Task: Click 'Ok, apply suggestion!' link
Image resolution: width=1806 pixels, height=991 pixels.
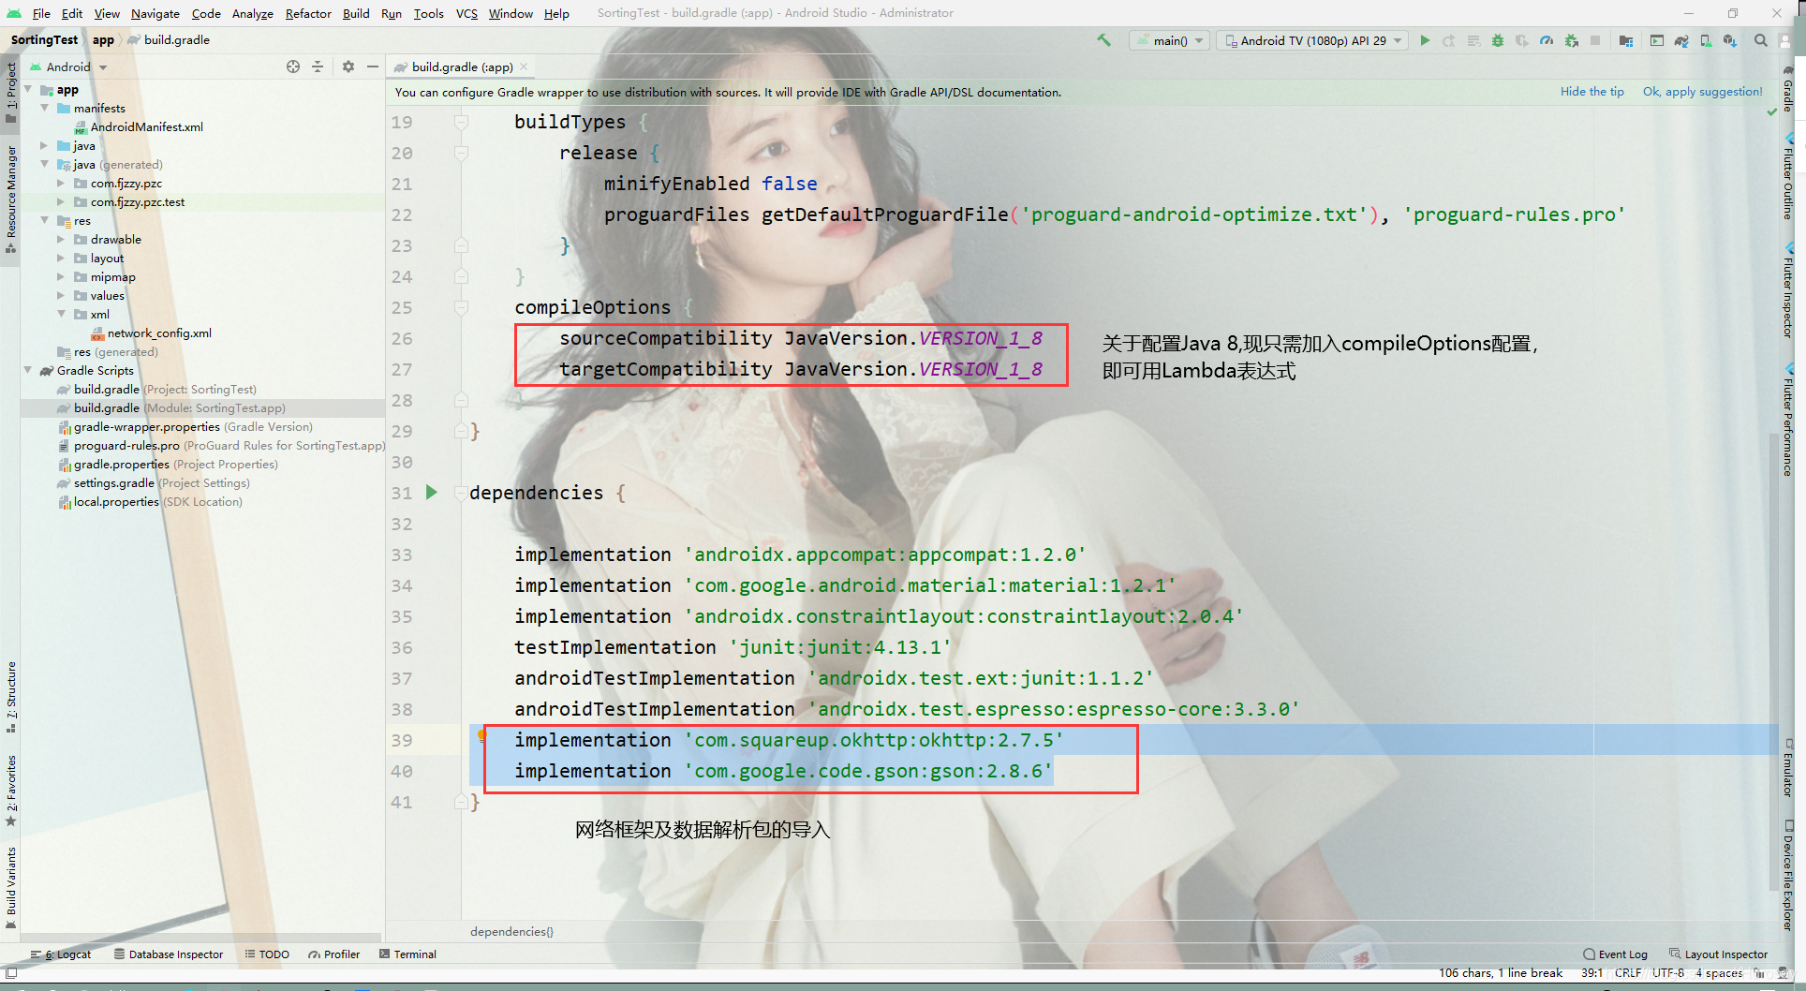Action: (x=1702, y=92)
